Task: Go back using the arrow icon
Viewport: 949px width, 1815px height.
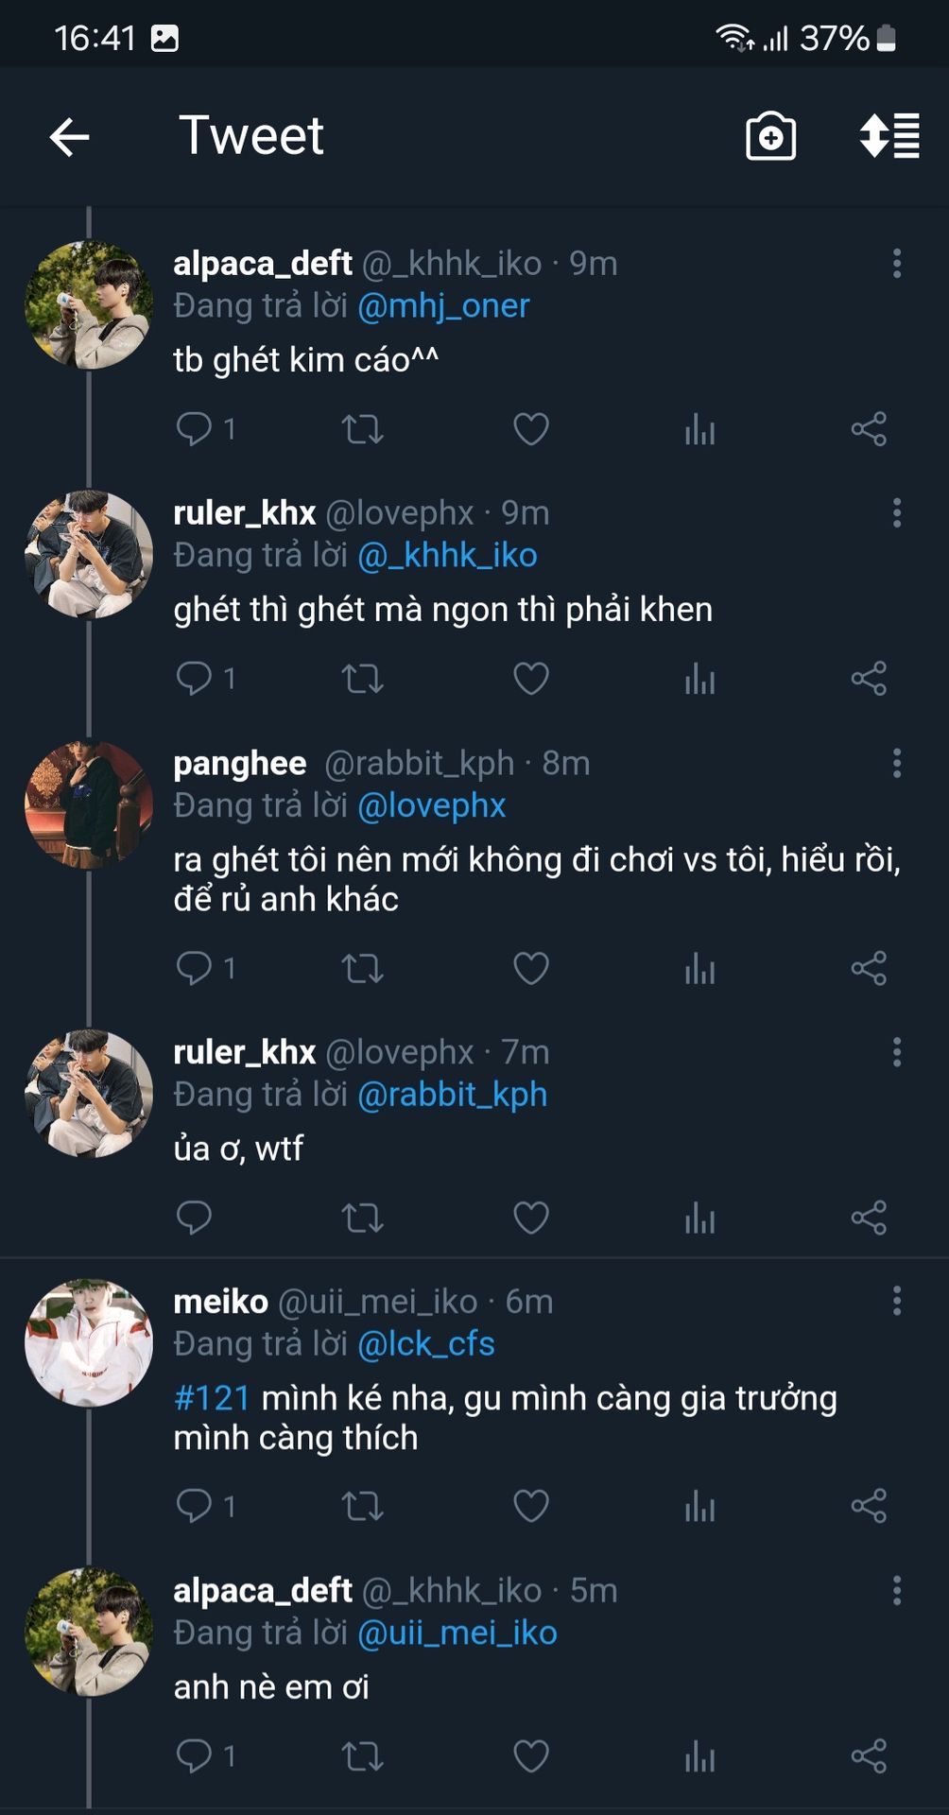Action: (x=69, y=137)
